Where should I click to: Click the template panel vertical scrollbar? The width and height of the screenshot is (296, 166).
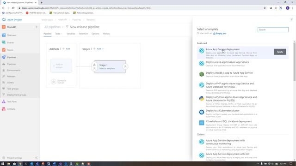pyautogui.click(x=294, y=62)
